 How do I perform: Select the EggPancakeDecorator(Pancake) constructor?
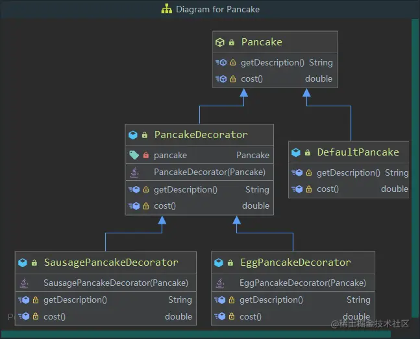[303, 283]
